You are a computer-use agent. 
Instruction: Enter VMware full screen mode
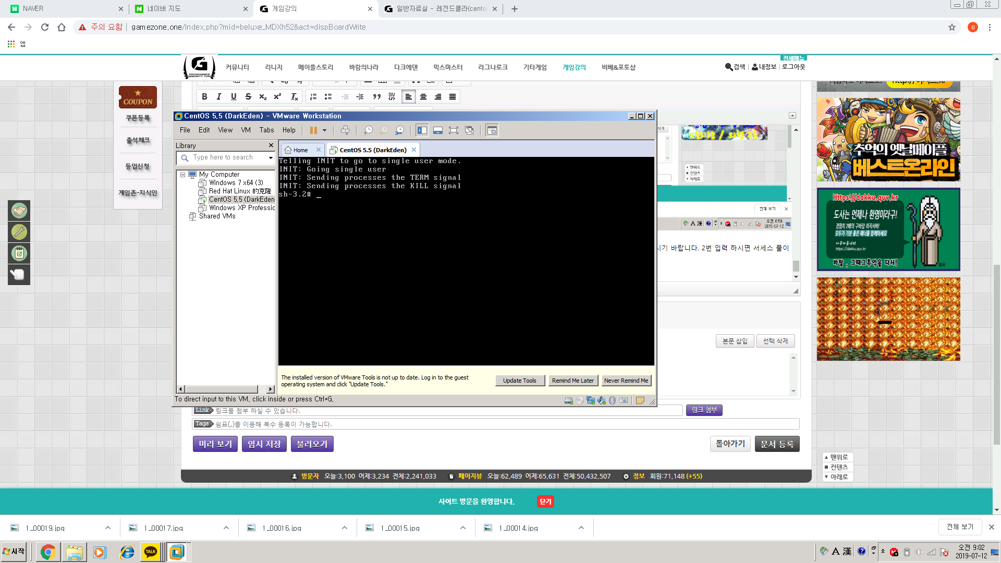454,130
